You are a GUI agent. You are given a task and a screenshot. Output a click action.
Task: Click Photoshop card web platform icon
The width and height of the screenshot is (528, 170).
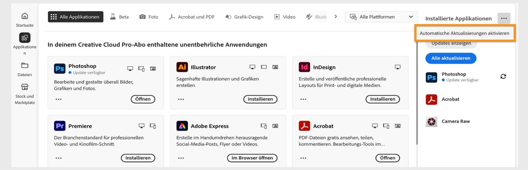pos(153,69)
